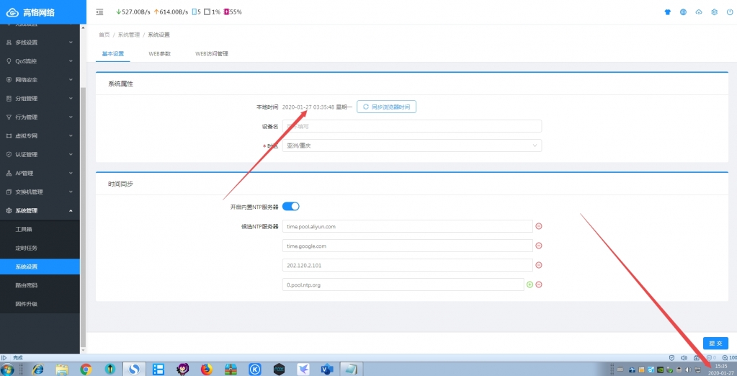The height and width of the screenshot is (376, 737).
Task: Remove NTP server time.google.com
Action: click(x=539, y=246)
